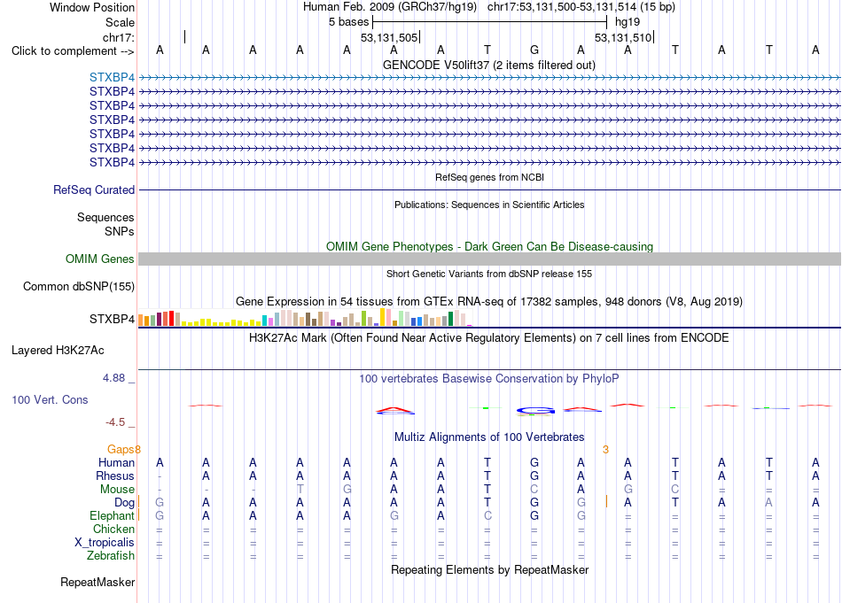Click the 100 Vert. Cons label
The height and width of the screenshot is (603, 842).
[50, 399]
